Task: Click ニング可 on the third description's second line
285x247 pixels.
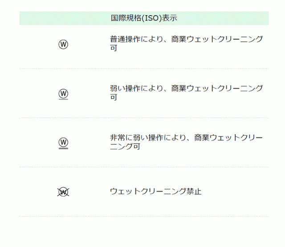Action: (x=125, y=146)
